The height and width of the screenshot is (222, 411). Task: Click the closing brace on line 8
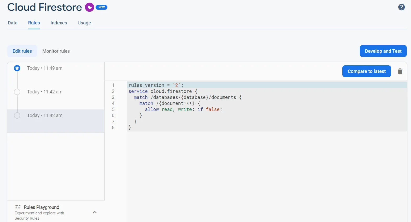130,128
